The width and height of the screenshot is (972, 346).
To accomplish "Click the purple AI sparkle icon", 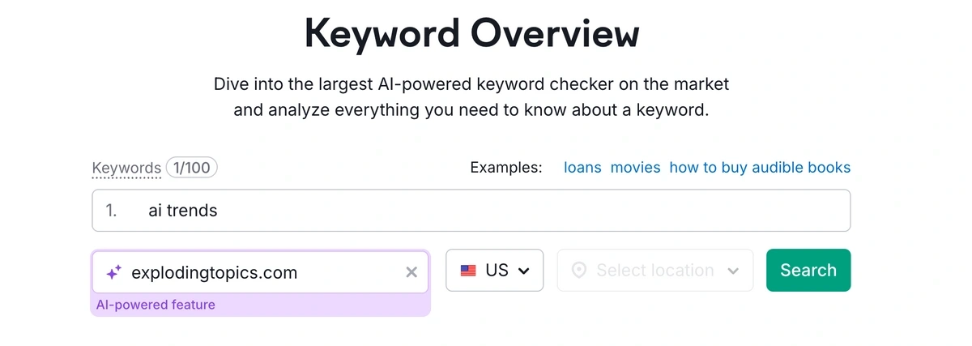I will click(x=113, y=272).
